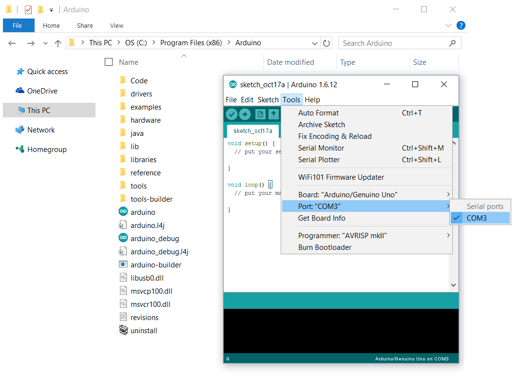The height and width of the screenshot is (378, 518).
Task: Click Program Files (x86) in the breadcrumb path
Action: [191, 43]
